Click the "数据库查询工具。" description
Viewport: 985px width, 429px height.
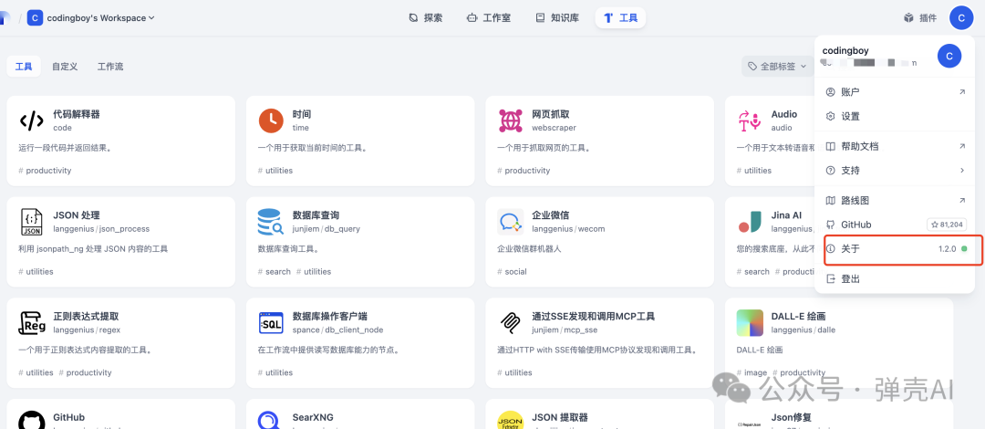click(x=289, y=248)
